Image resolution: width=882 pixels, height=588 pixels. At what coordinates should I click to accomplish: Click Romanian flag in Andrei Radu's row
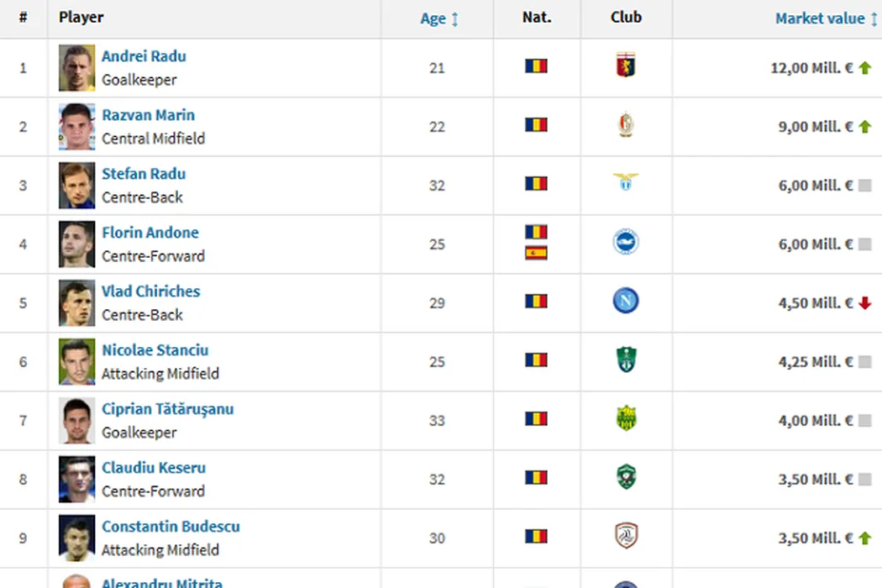[x=536, y=66]
